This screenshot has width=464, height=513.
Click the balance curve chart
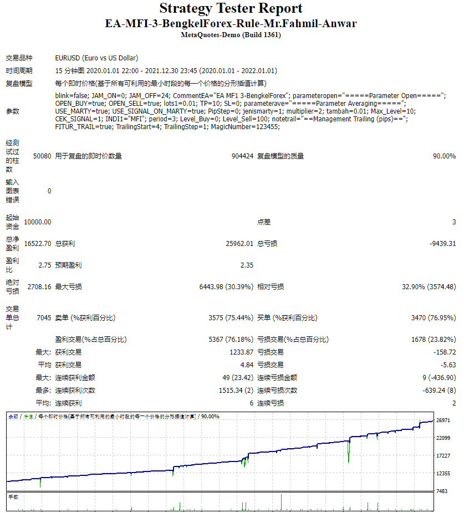point(222,454)
